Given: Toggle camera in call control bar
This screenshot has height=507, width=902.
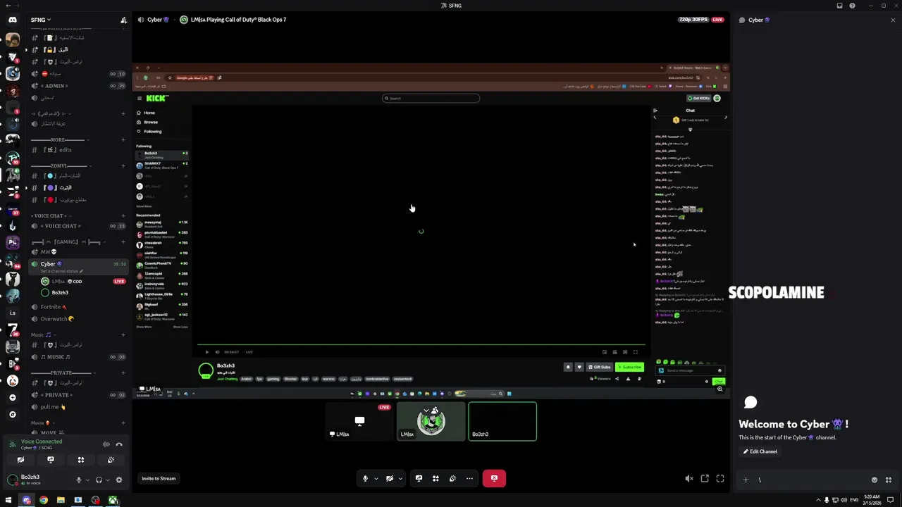Looking at the screenshot, I should (x=389, y=479).
